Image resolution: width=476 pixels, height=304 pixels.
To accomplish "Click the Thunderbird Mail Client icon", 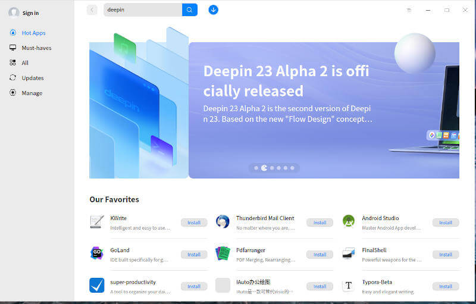I will coord(223,222).
